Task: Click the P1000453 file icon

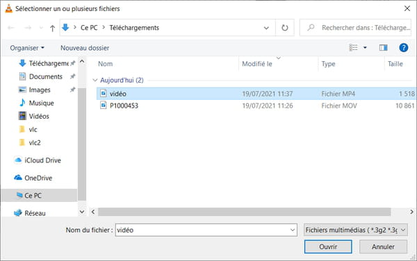Action: pyautogui.click(x=104, y=106)
